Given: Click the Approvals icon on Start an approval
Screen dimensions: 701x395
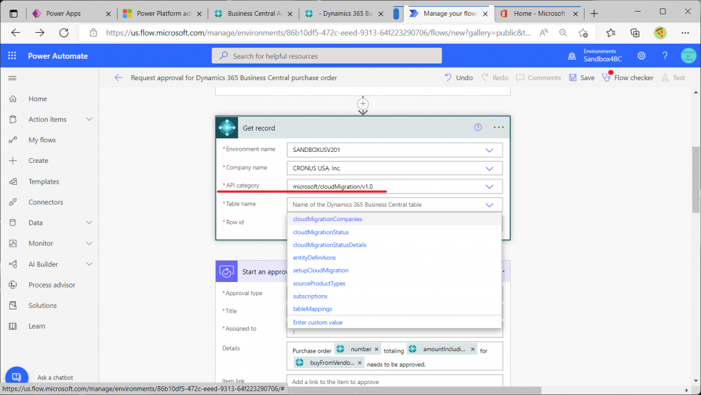Looking at the screenshot, I should [227, 271].
